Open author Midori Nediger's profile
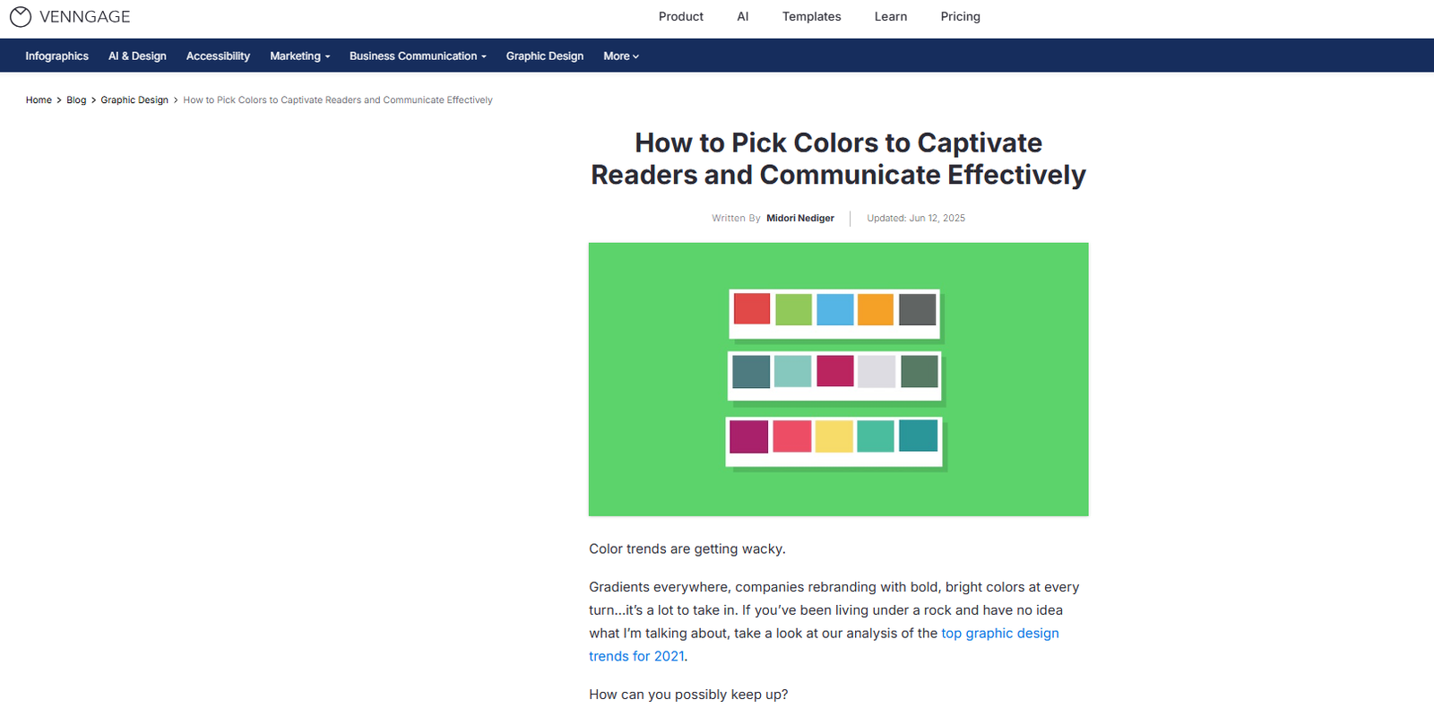 coord(800,218)
